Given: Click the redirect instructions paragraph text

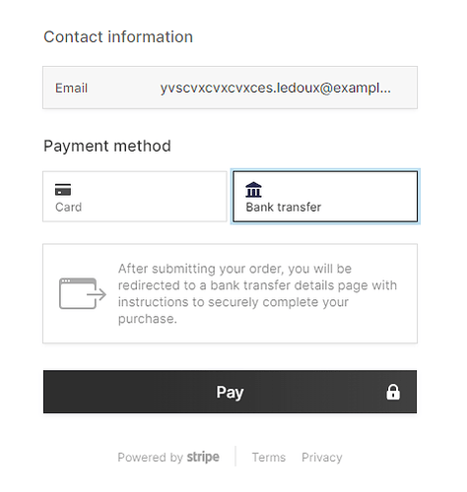Looking at the screenshot, I should point(257,293).
